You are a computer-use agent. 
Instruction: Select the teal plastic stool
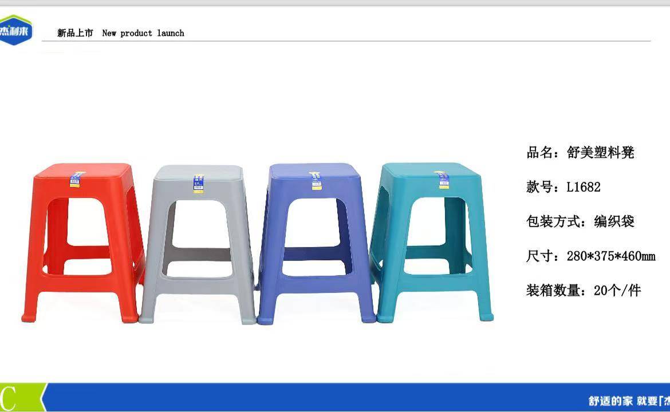coord(432,242)
